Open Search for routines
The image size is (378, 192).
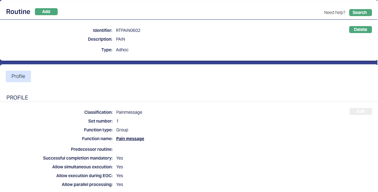360,12
